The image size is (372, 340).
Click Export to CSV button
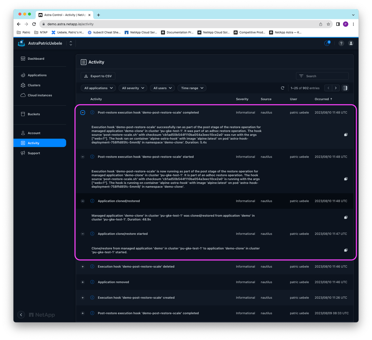point(98,76)
